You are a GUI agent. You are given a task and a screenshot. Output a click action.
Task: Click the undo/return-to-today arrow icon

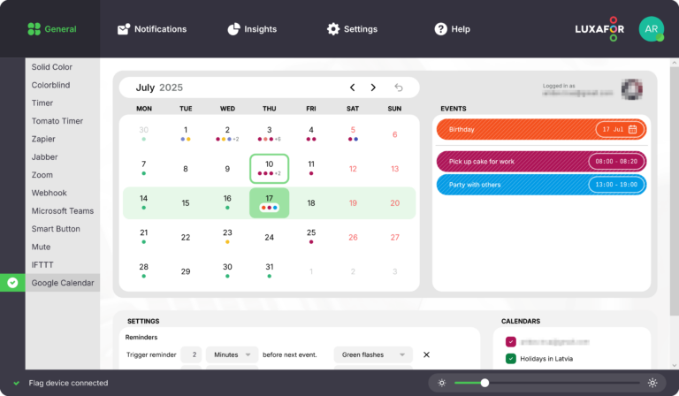399,88
